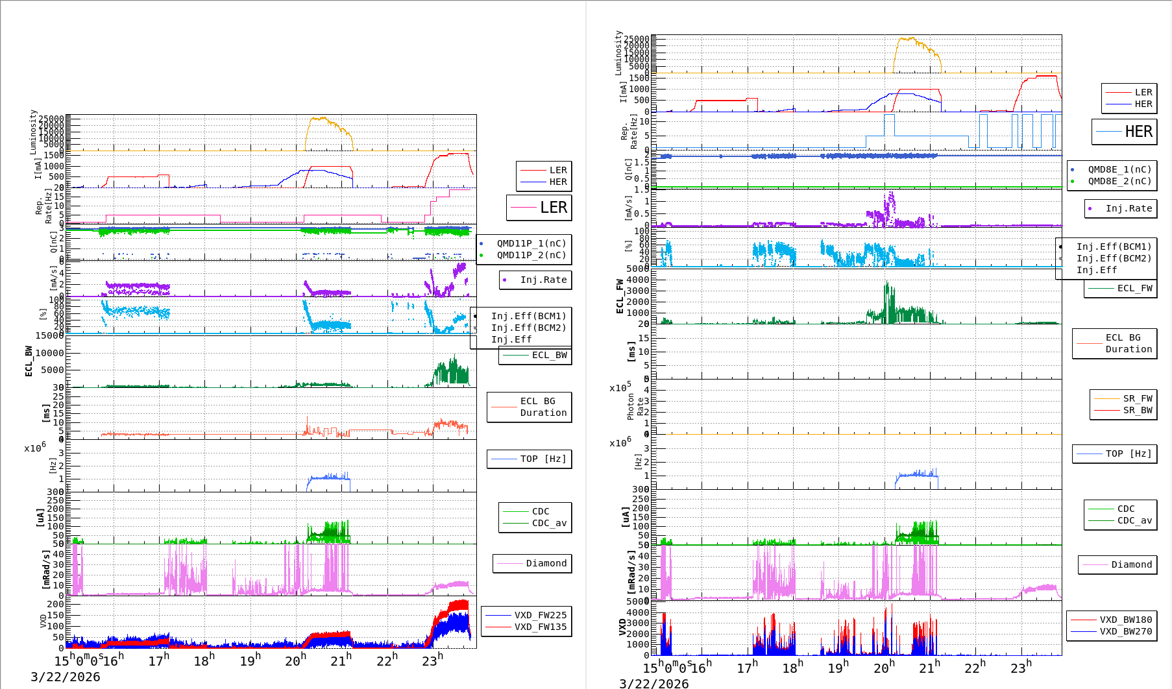Image resolution: width=1172 pixels, height=689 pixels.
Task: Click the Inj.Eff(BCM1) legend in HER panel
Action: (1114, 247)
